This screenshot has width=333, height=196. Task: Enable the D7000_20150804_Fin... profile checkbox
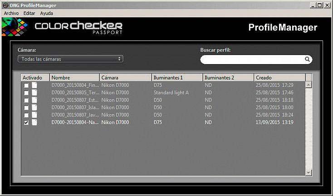coord(26,85)
